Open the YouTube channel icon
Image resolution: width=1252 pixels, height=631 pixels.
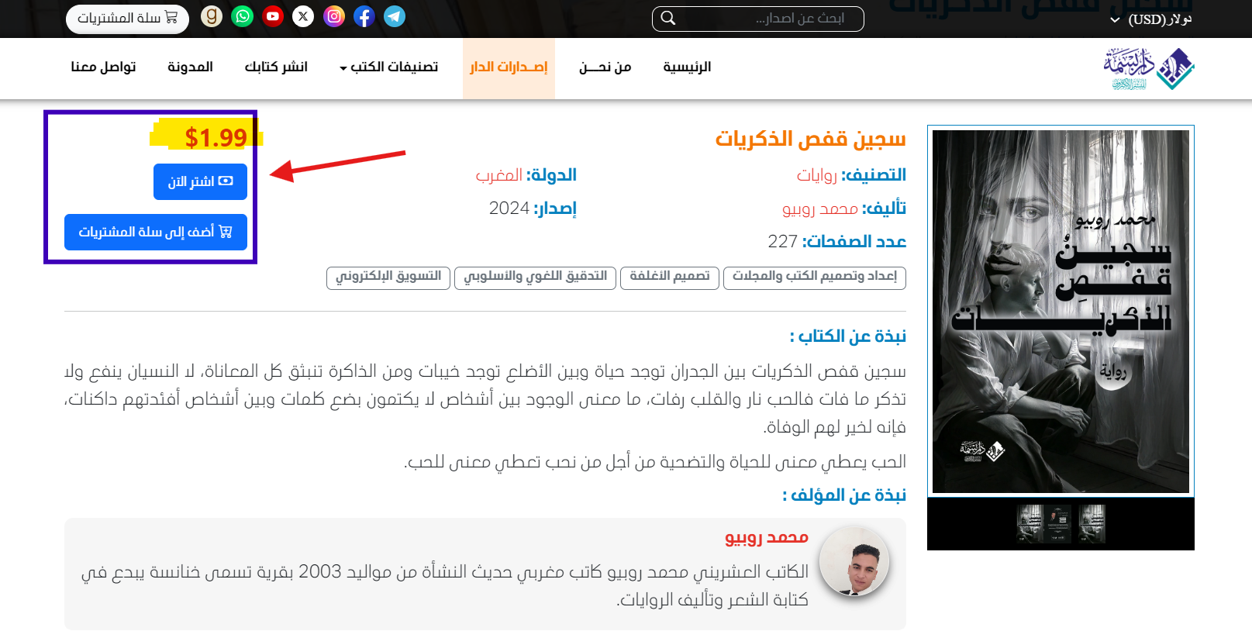pyautogui.click(x=273, y=16)
